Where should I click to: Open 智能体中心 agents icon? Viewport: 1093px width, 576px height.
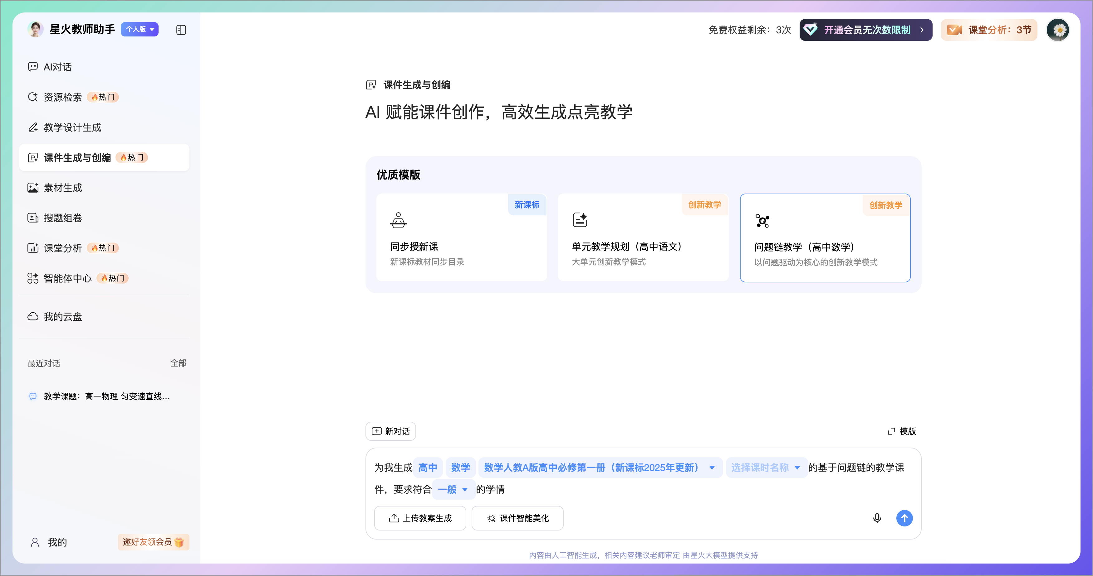[33, 278]
